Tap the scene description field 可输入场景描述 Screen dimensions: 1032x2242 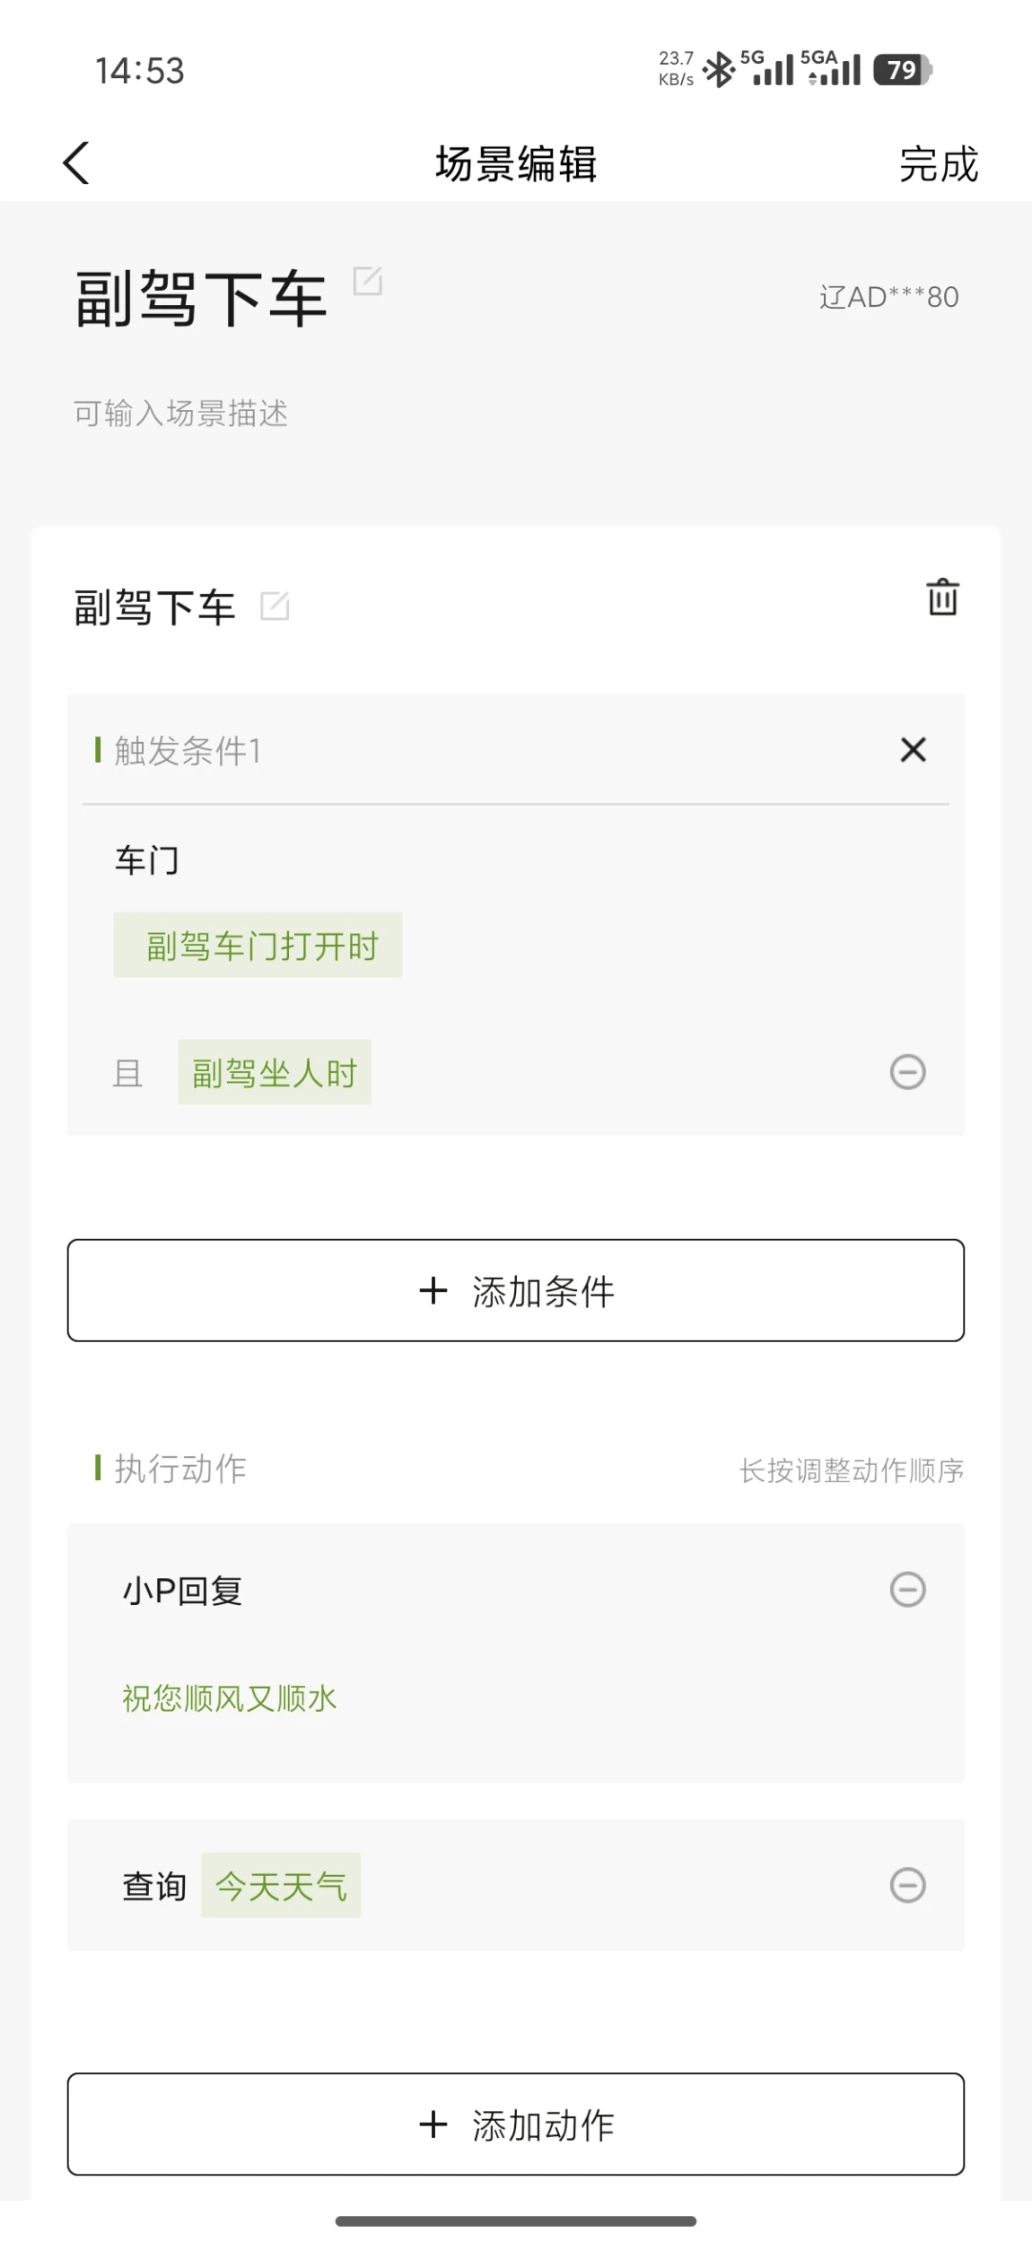pyautogui.click(x=180, y=414)
